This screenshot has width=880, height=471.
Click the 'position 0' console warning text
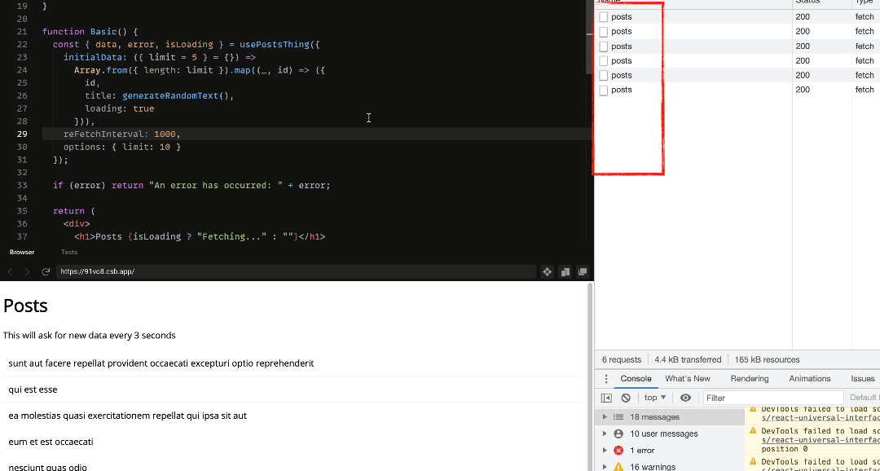[x=784, y=449]
